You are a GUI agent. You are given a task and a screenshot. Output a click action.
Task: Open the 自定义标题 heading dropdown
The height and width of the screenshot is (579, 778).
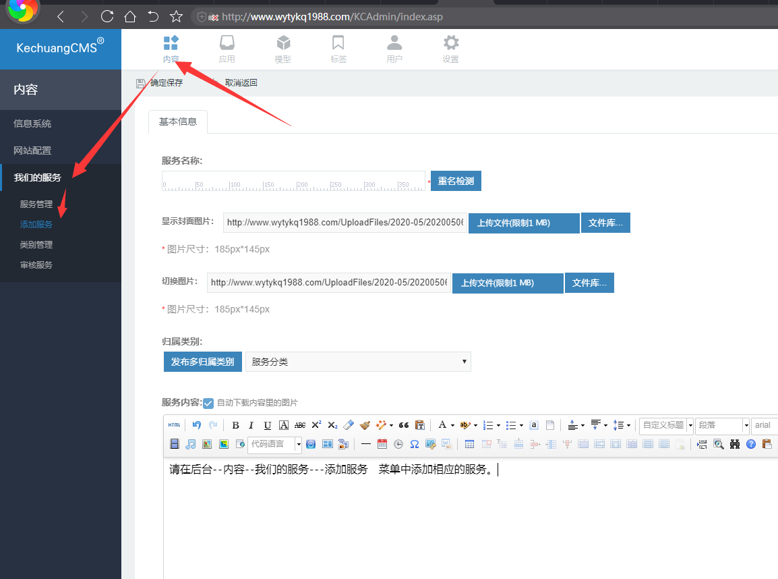pos(666,425)
